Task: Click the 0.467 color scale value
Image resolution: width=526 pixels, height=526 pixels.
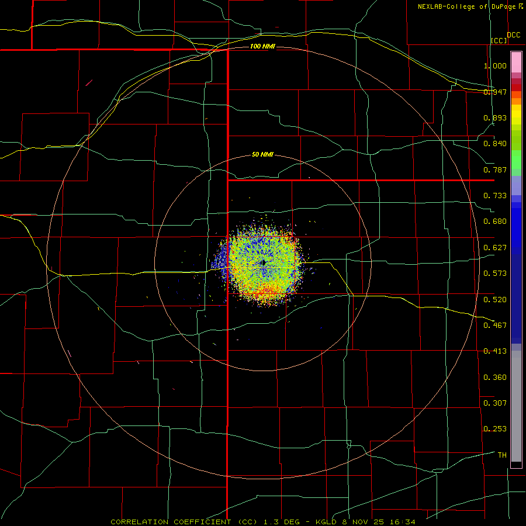Action: pos(495,326)
